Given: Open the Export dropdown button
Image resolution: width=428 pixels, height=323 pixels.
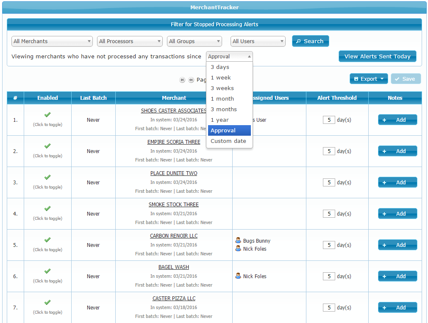Looking at the screenshot, I should click(369, 79).
